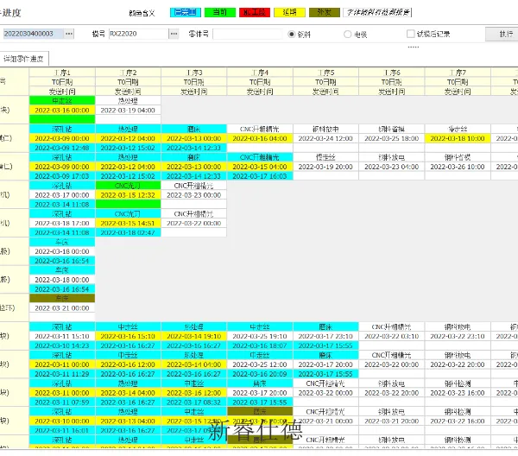
Task: Select the 电极 radio button
Action: click(347, 34)
